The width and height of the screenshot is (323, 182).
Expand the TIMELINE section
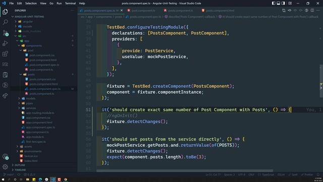(20, 170)
